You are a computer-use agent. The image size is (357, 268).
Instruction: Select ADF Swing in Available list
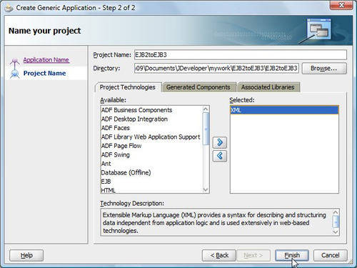point(151,155)
